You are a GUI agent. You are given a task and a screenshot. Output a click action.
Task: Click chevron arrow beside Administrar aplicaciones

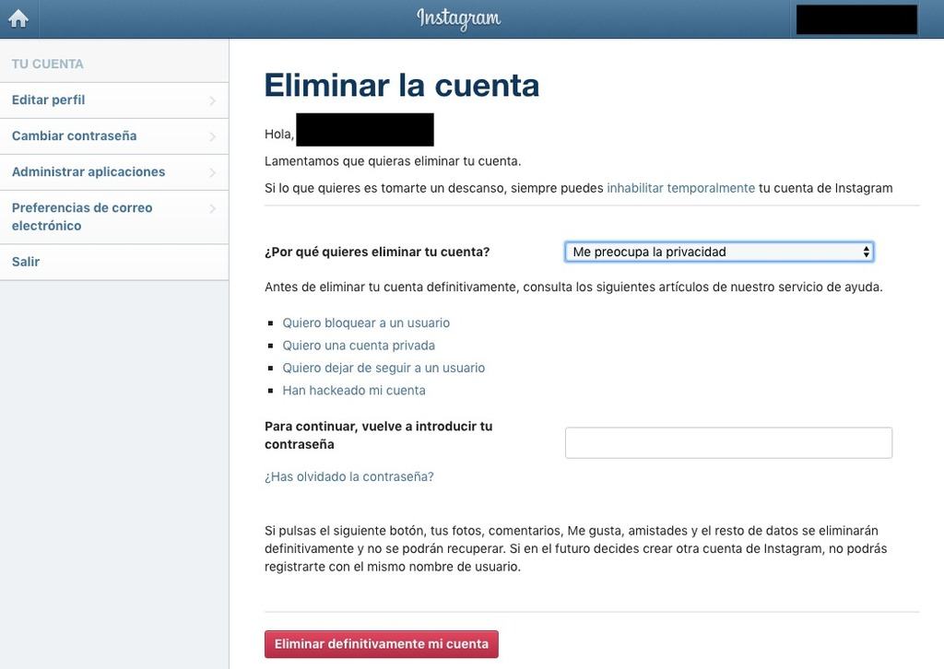tap(212, 172)
